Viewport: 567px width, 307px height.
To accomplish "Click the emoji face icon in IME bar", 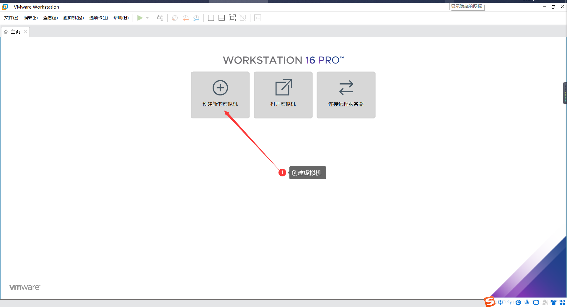I will coord(518,302).
